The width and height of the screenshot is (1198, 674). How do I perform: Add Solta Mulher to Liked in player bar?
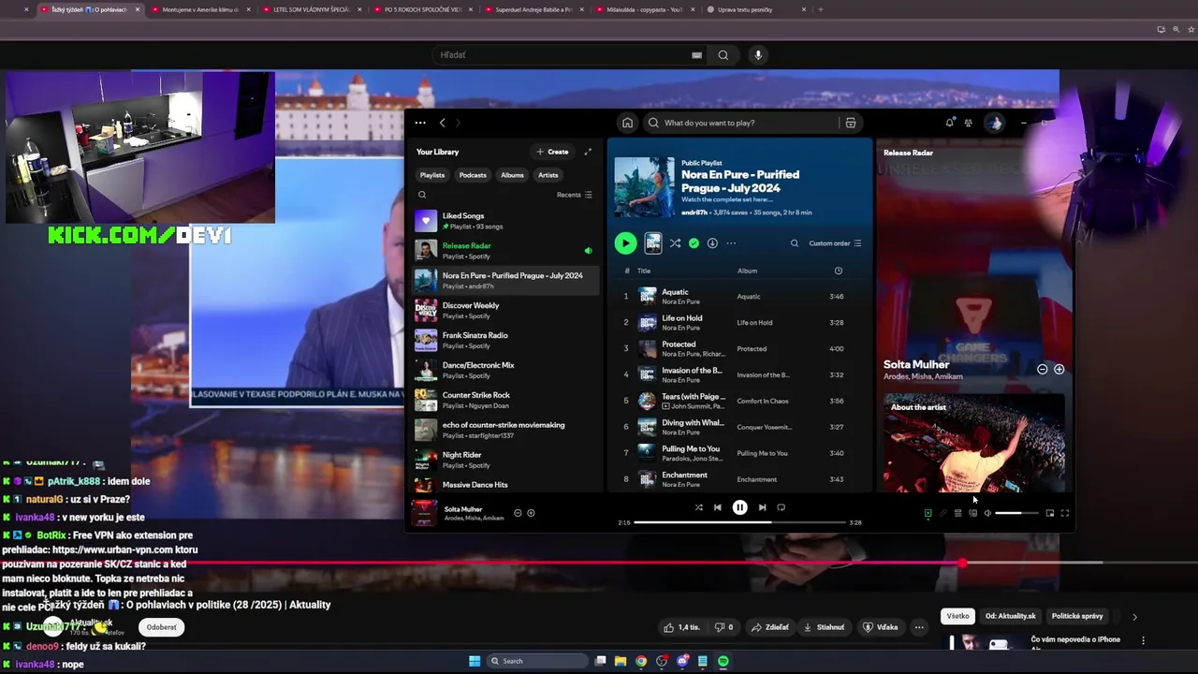(x=531, y=513)
